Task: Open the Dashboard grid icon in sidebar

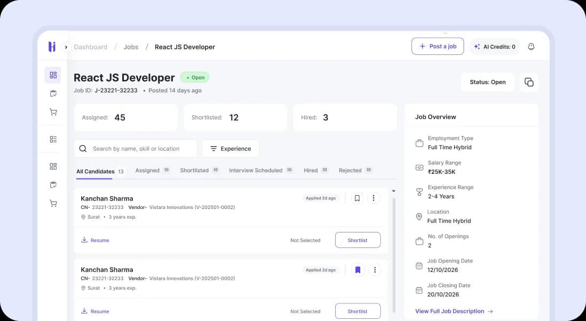Action: pyautogui.click(x=52, y=75)
